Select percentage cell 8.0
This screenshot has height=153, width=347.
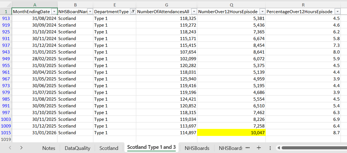pos(303,52)
